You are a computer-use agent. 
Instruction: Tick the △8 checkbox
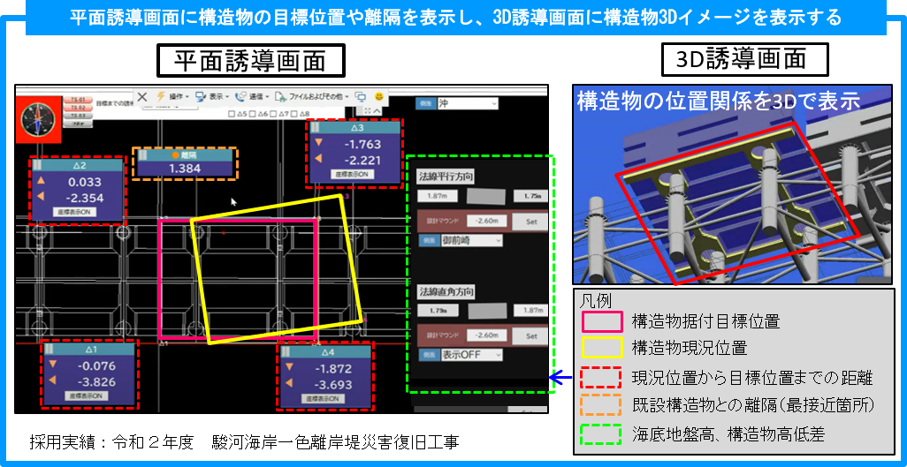pos(294,115)
